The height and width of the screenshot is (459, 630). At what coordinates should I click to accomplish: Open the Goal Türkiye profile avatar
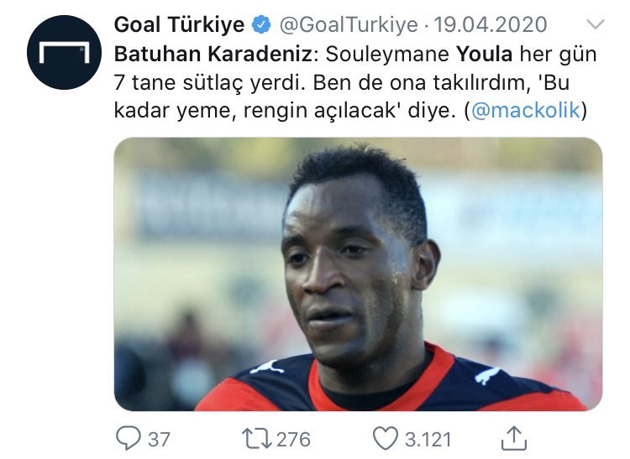pos(65,52)
